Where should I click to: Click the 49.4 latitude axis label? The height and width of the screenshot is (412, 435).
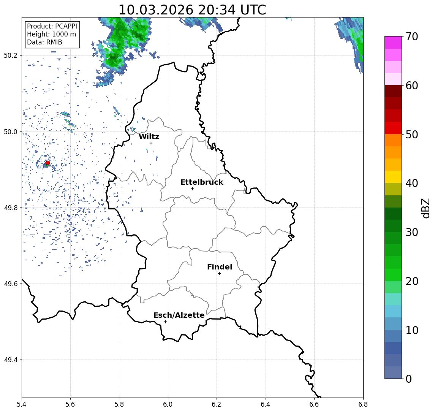[x=10, y=360]
